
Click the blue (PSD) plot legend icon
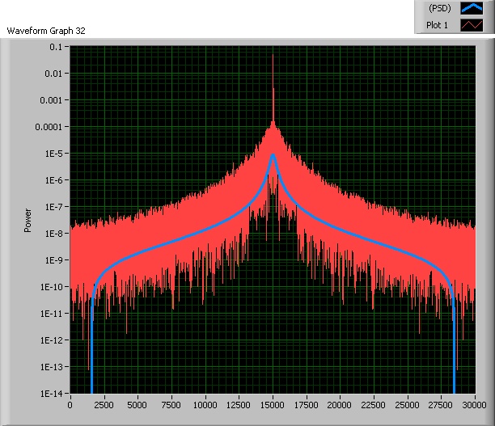click(x=470, y=9)
